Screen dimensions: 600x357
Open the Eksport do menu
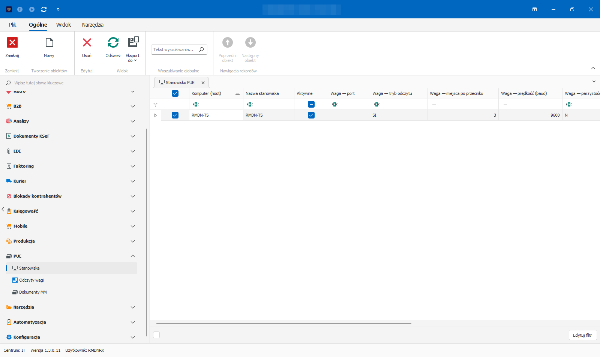(133, 49)
